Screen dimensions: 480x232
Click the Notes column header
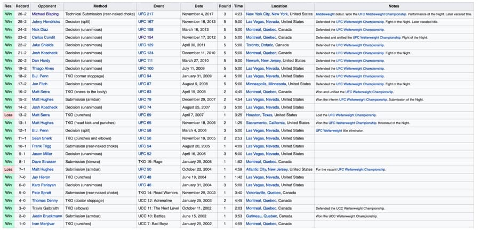[x=394, y=6]
